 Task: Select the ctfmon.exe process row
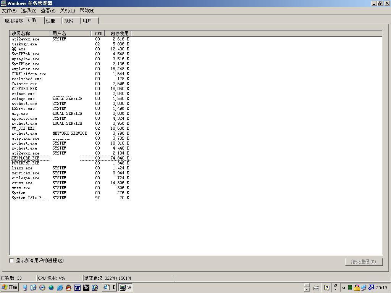[71, 94]
